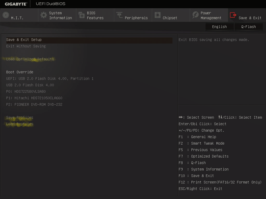The width and height of the screenshot is (266, 199).
Task: Boot from P1: Hitachi HDS721050CLA660
Action: tap(34, 98)
